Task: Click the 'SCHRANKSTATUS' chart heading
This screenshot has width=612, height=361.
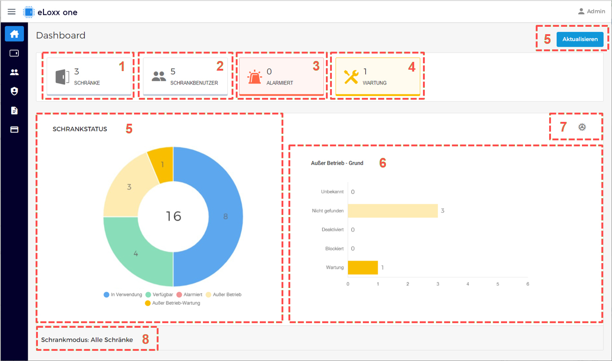Action: click(80, 129)
